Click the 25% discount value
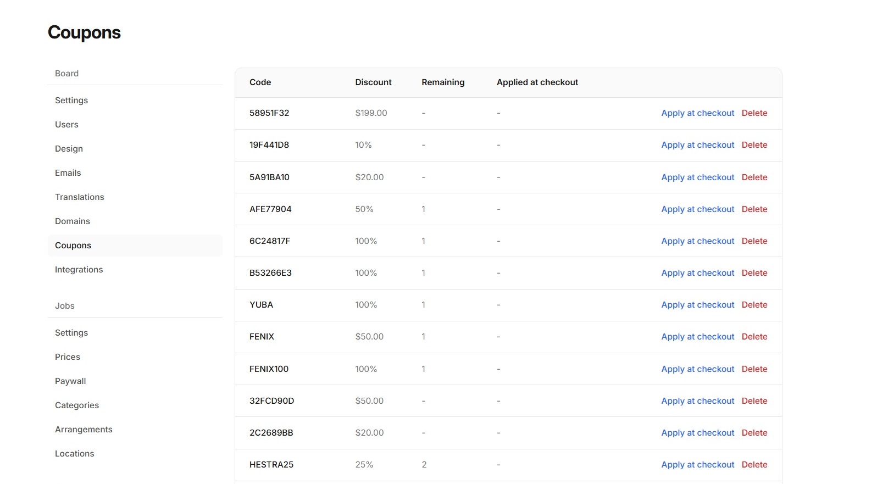The width and height of the screenshot is (888, 484). [x=364, y=465]
